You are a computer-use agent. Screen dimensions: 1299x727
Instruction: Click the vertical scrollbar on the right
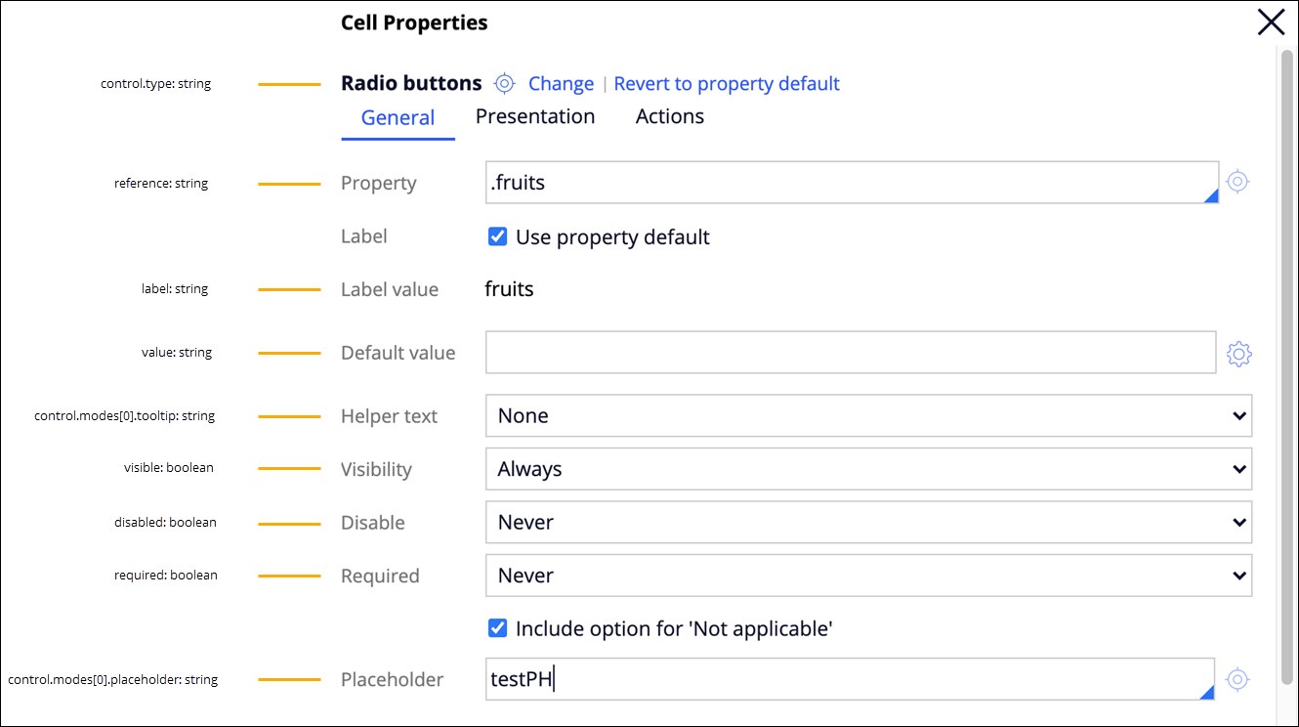[1286, 352]
